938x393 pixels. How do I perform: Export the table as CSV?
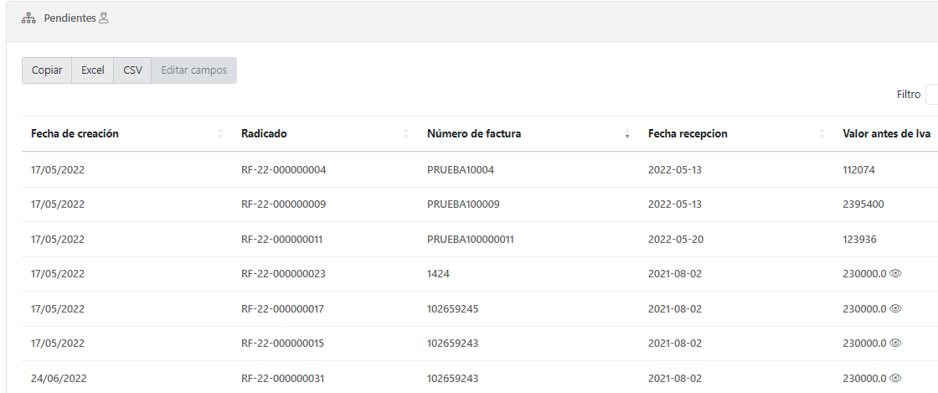(132, 70)
